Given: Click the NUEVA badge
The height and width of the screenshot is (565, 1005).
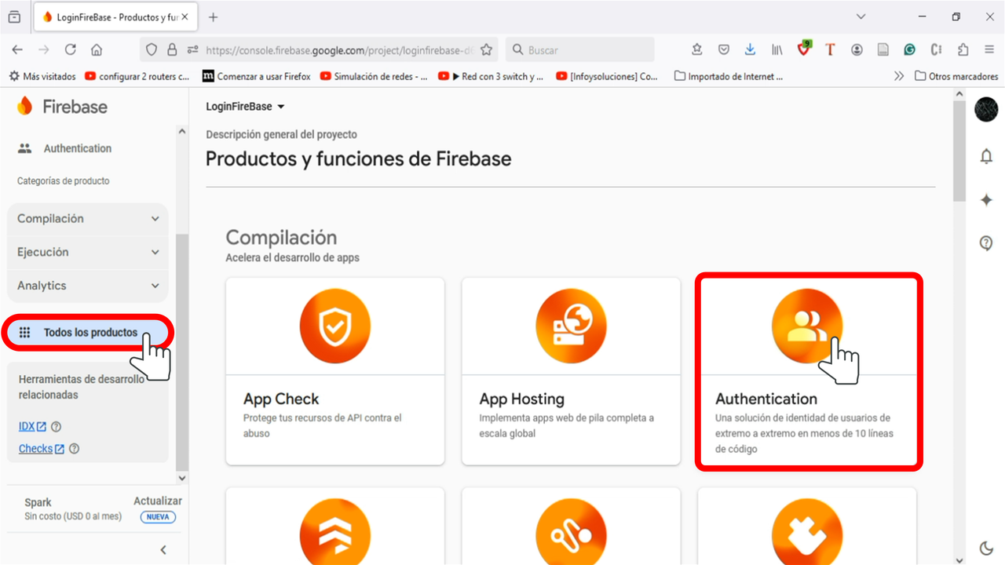Looking at the screenshot, I should [x=158, y=517].
